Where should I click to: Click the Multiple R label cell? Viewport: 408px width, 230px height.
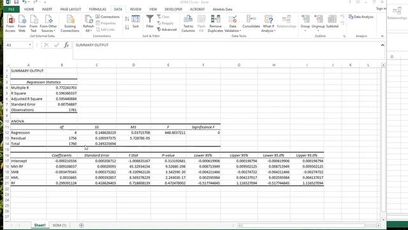pos(28,88)
